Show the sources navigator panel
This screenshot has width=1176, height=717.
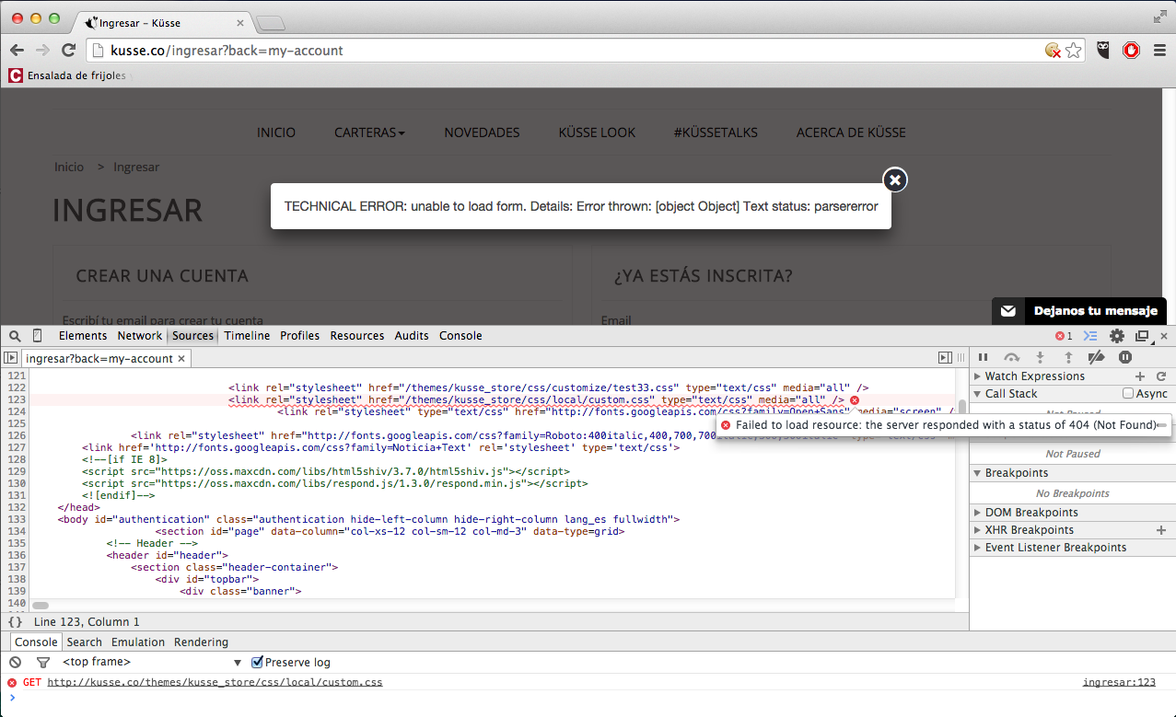tap(11, 358)
